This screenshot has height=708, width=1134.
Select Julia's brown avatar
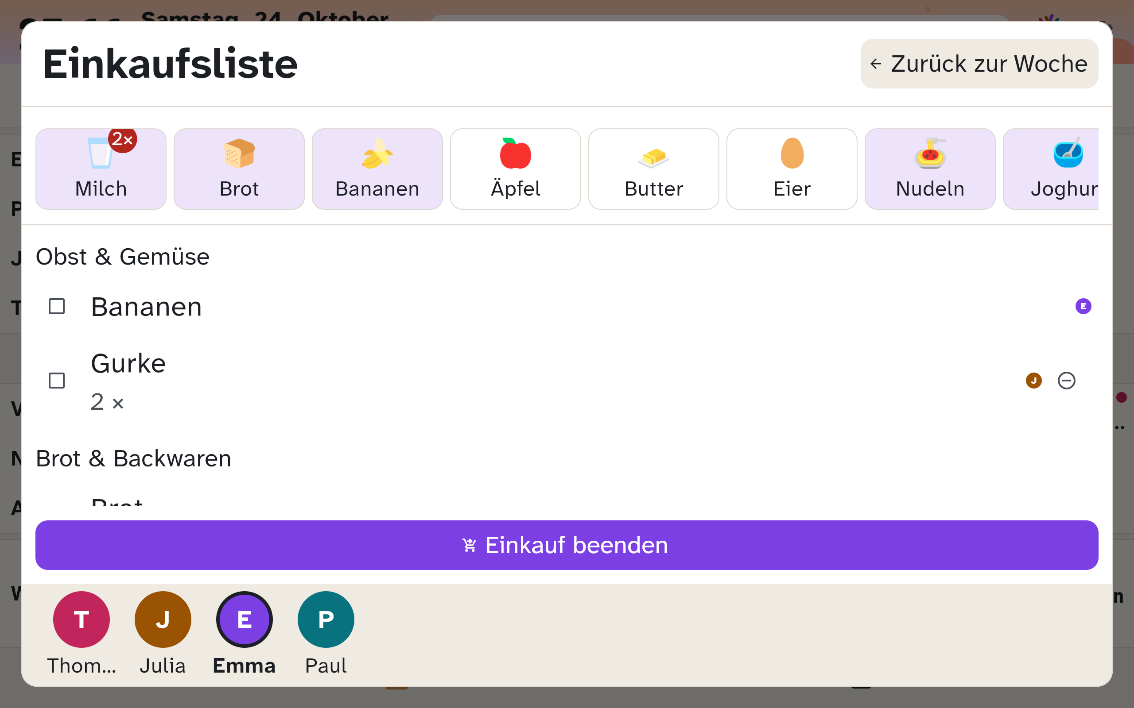coord(163,619)
